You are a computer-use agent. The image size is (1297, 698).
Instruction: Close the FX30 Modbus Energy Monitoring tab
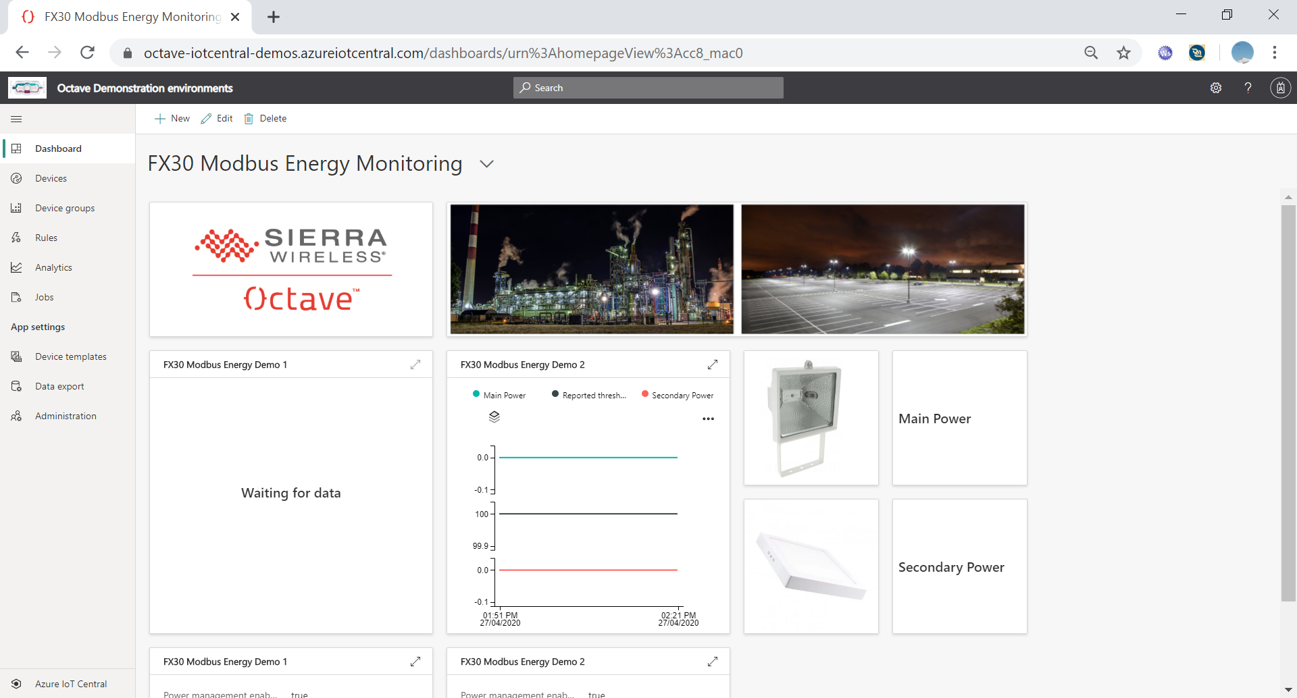pos(235,17)
